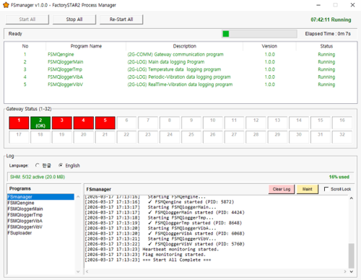This screenshot has width=361, height=280.
Task: Click Programs list scroll up arrow
Action: (78, 197)
